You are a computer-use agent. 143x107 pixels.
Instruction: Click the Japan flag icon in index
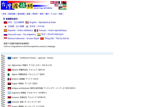(x=6, y=26)
